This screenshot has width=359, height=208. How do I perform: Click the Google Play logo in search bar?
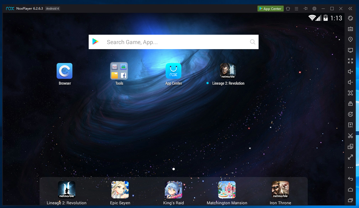(x=95, y=42)
